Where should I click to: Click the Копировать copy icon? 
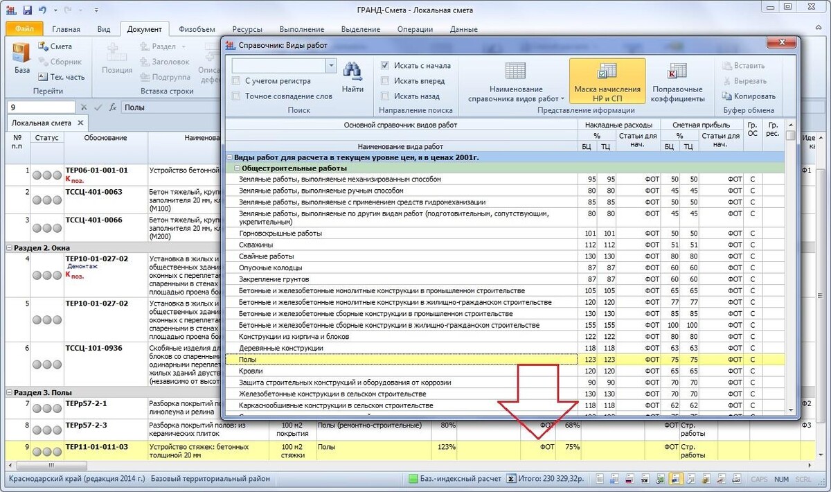[726, 96]
